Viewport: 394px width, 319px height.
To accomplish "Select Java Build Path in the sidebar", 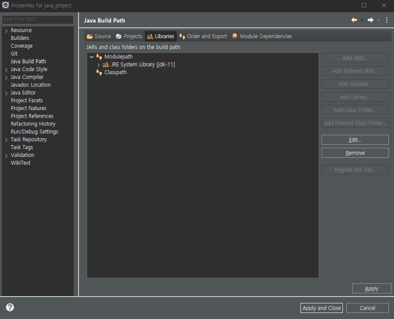I will [x=28, y=62].
